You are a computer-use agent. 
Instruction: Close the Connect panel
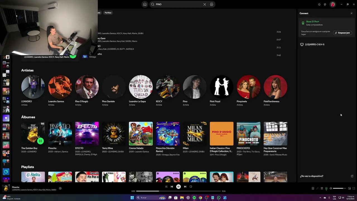[x=351, y=13]
